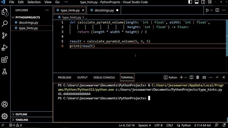Open the Extensions view
The image size is (228, 128).
click(x=5, y=59)
